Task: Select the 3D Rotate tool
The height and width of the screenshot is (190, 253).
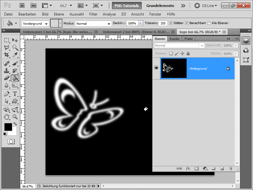Action: pyautogui.click(x=7, y=110)
